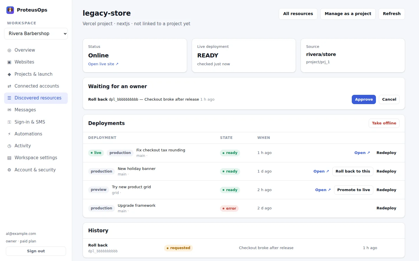Open the Automations lightning icon
The width and height of the screenshot is (419, 261).
(x=9, y=134)
